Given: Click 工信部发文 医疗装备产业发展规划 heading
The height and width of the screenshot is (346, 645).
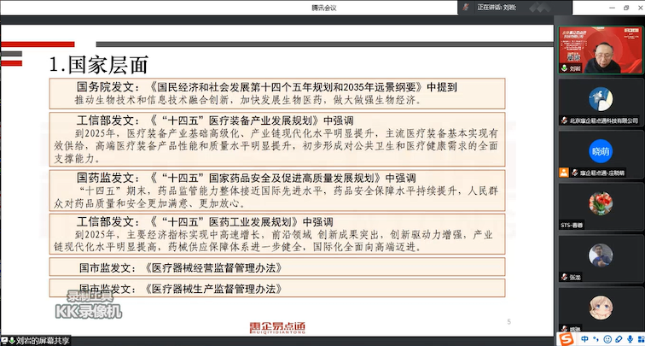Looking at the screenshot, I should pyautogui.click(x=215, y=120).
